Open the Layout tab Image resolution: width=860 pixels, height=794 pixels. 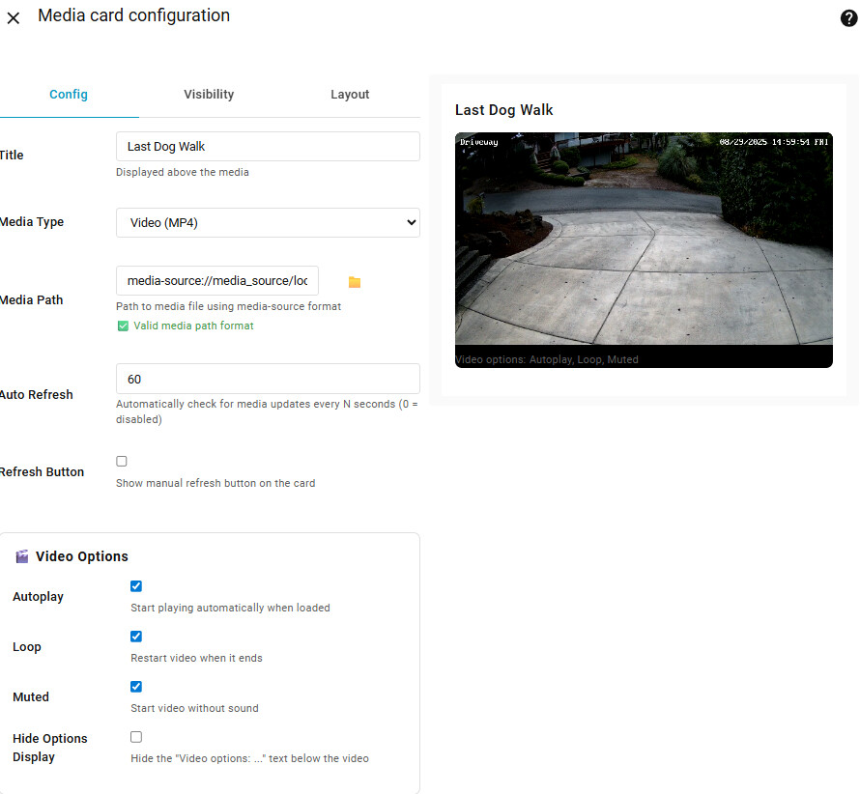[x=350, y=95]
